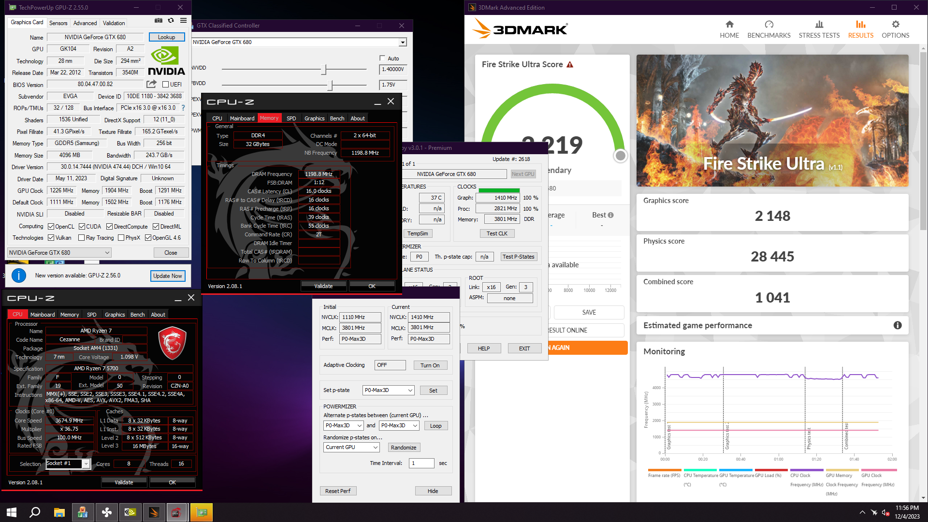Click the Lookup button in GPU-Z

[166, 37]
